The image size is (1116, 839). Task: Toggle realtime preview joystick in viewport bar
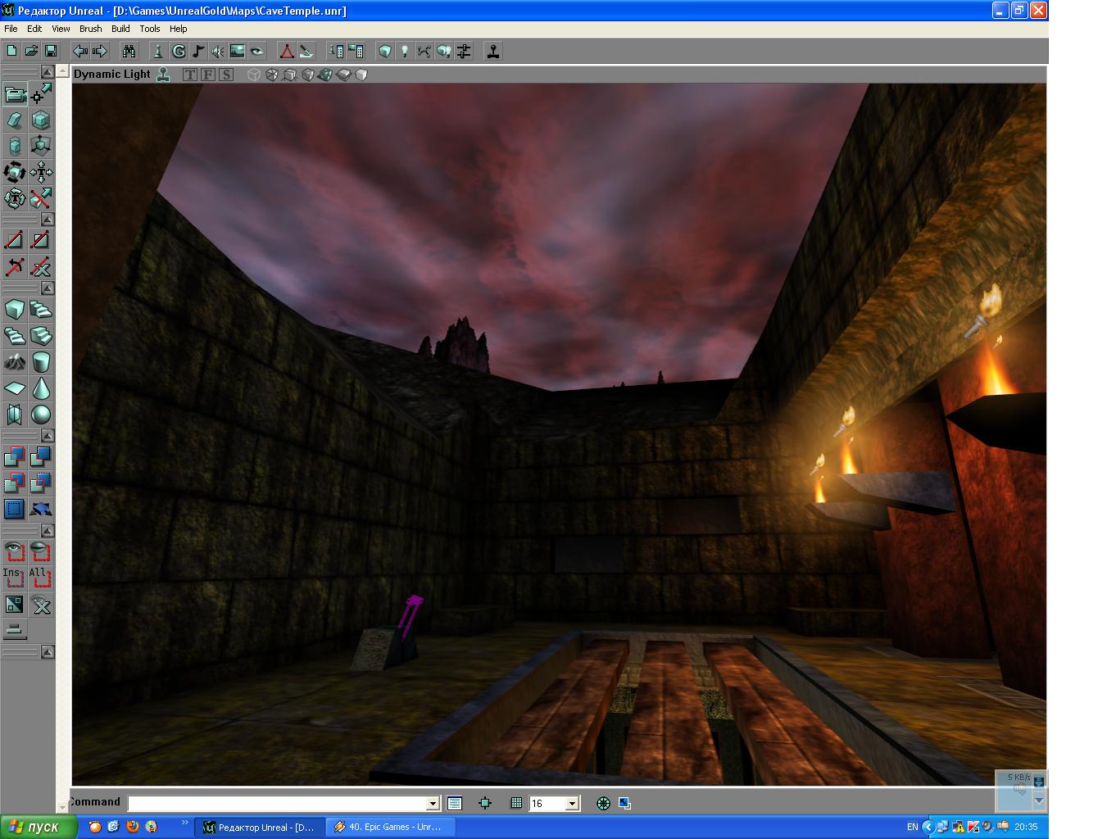[164, 75]
